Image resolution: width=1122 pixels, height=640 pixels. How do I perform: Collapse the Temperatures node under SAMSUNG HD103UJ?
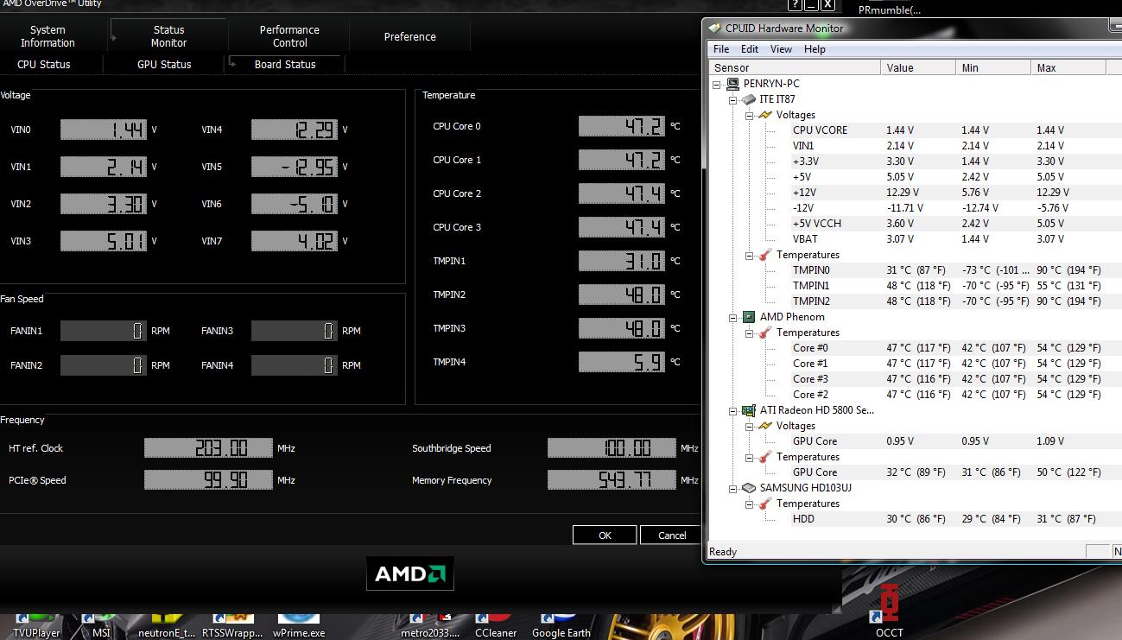(x=750, y=504)
